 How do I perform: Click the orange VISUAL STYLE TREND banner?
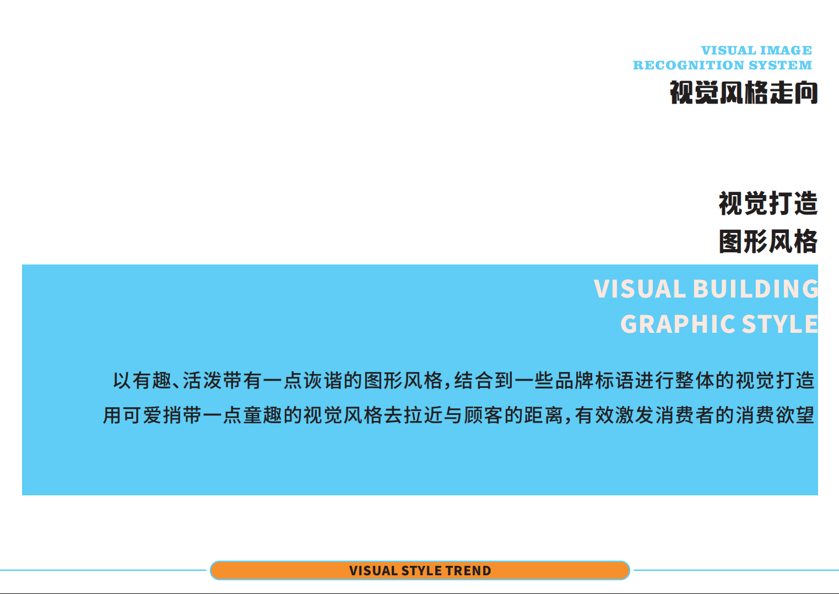pyautogui.click(x=420, y=570)
